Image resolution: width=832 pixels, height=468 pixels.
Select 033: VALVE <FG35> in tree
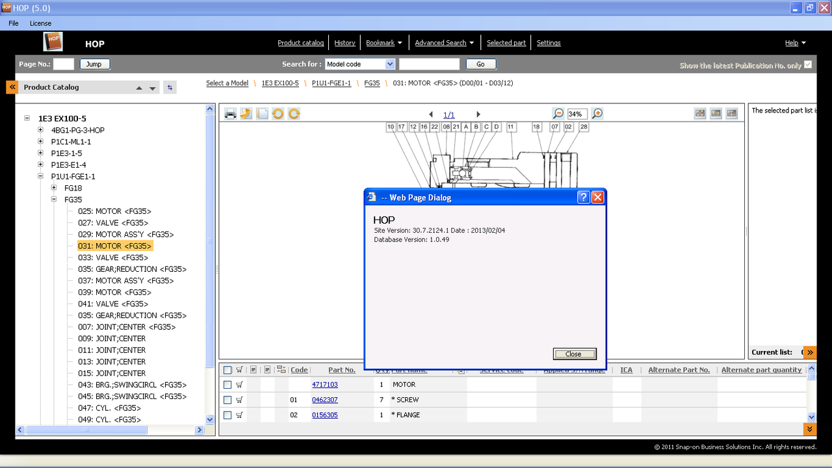coord(114,257)
